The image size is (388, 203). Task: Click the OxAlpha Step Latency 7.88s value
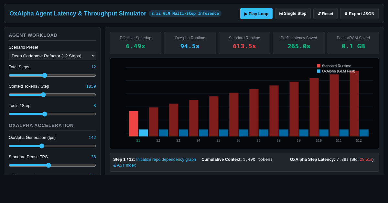point(342,159)
